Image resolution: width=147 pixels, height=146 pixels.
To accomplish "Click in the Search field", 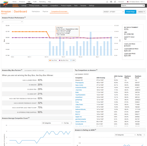I will (132, 6).
